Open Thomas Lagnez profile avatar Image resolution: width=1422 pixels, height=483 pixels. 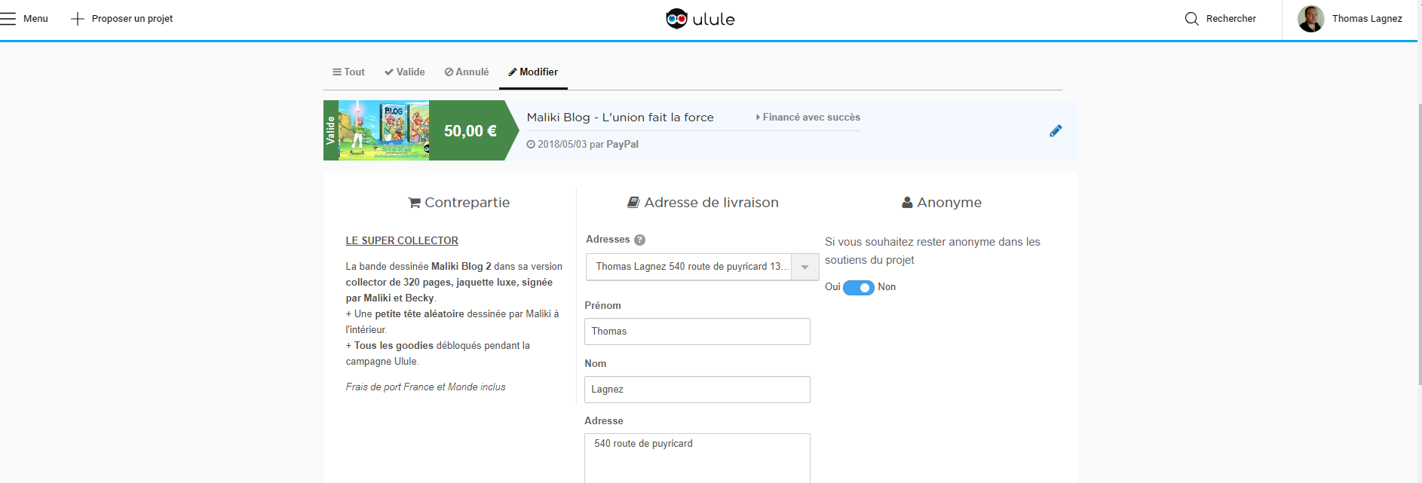coord(1310,19)
